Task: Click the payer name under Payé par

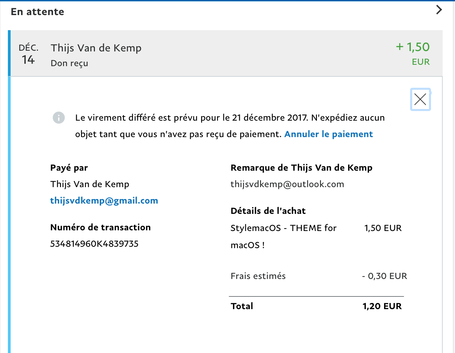Action: click(89, 184)
